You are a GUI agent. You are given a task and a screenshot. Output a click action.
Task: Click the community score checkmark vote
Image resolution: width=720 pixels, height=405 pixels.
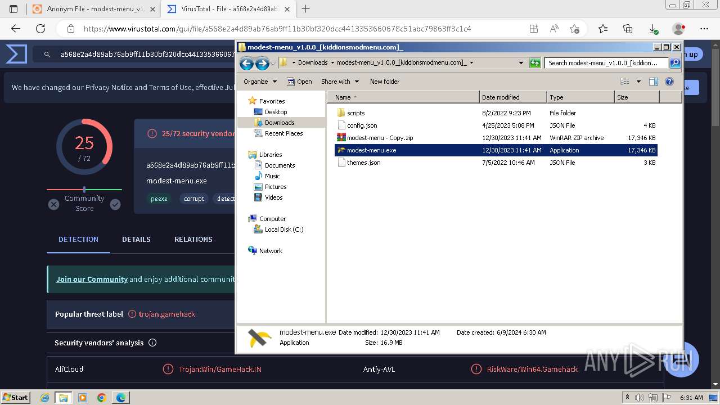(115, 205)
